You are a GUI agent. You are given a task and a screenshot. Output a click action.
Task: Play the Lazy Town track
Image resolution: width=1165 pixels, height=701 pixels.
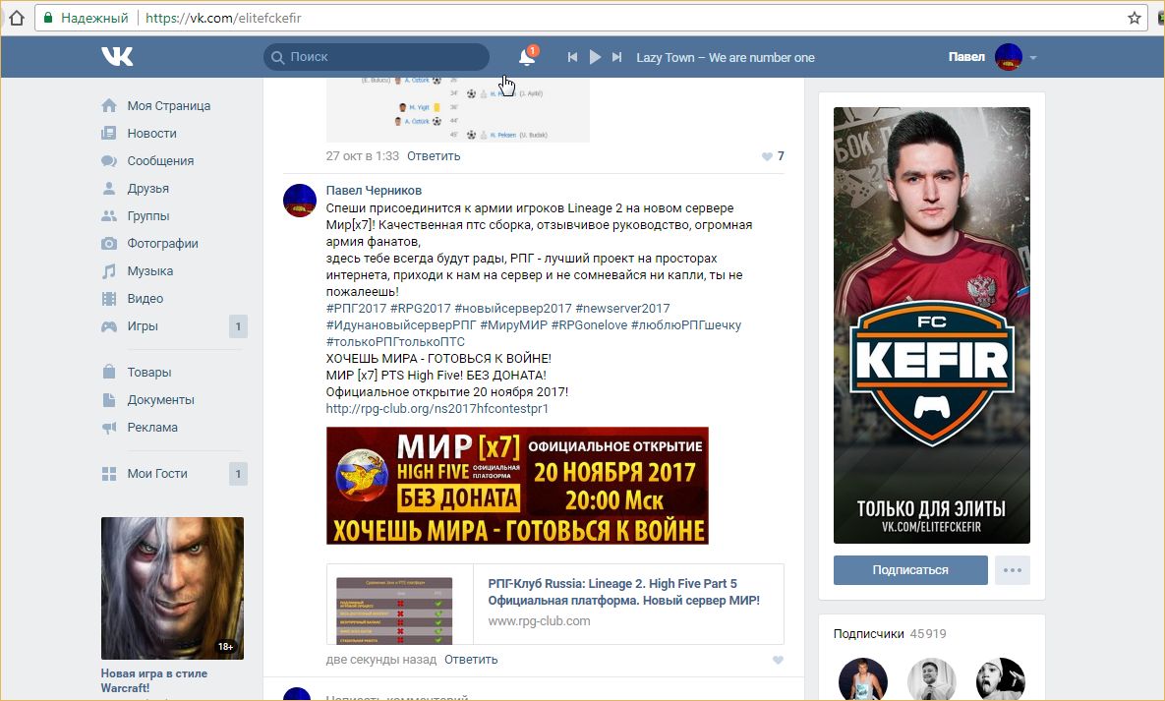tap(595, 57)
